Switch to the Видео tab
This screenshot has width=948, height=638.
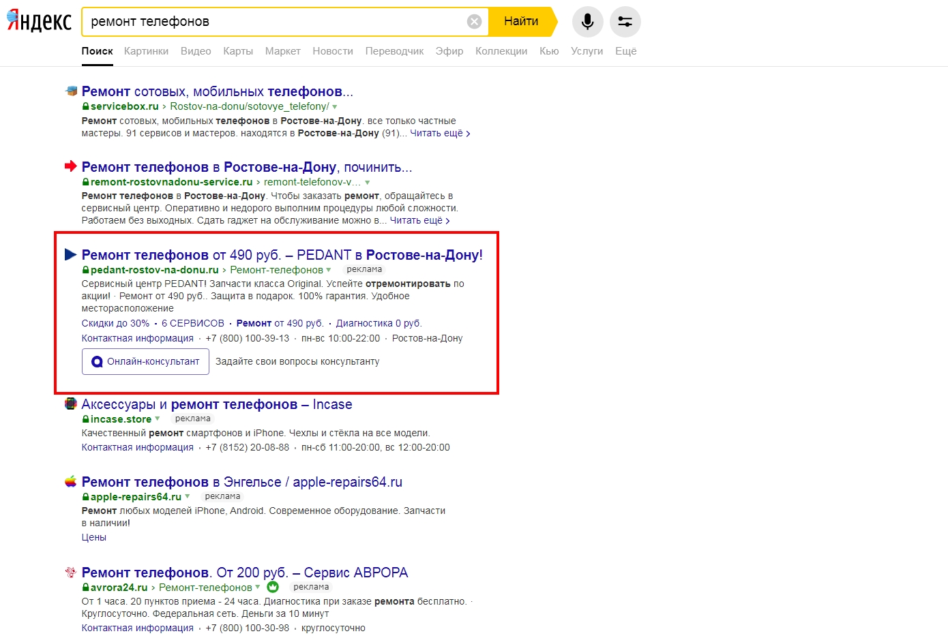pos(196,51)
